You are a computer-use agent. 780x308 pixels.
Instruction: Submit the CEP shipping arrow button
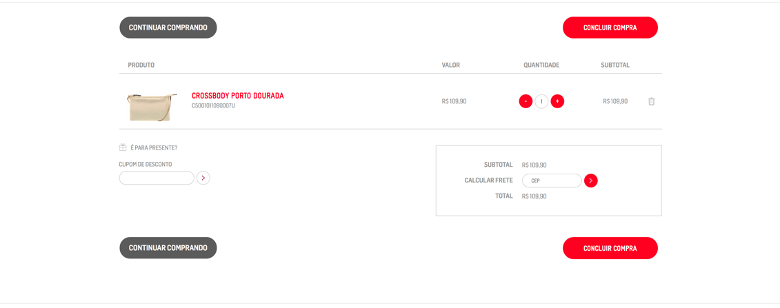[x=591, y=181]
